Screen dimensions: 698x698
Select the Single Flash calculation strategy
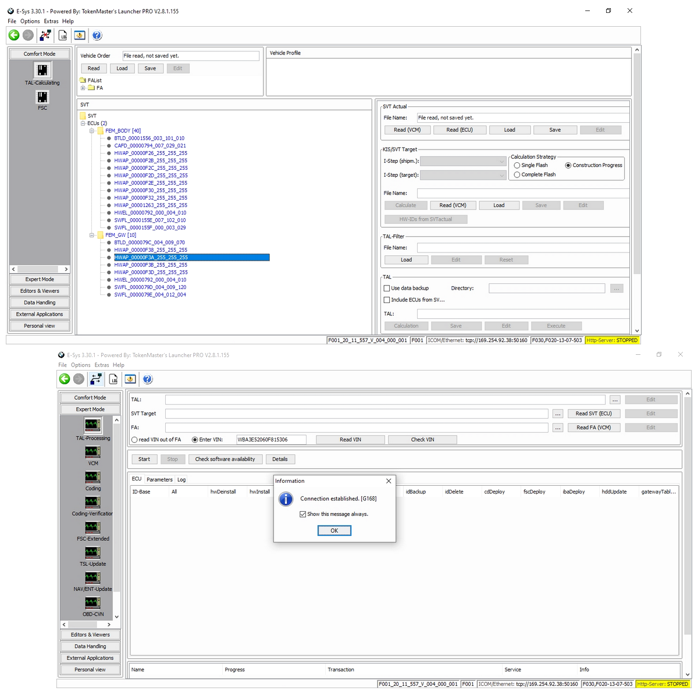click(x=517, y=166)
